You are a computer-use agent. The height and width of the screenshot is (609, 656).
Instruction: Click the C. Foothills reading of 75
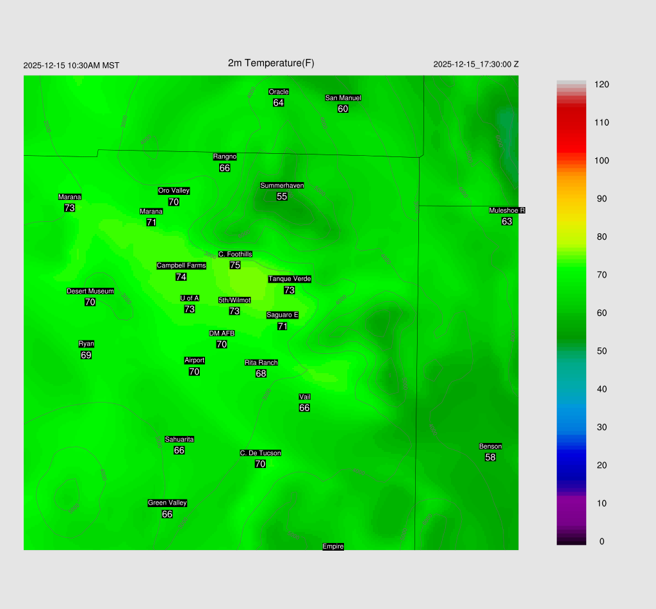click(235, 265)
